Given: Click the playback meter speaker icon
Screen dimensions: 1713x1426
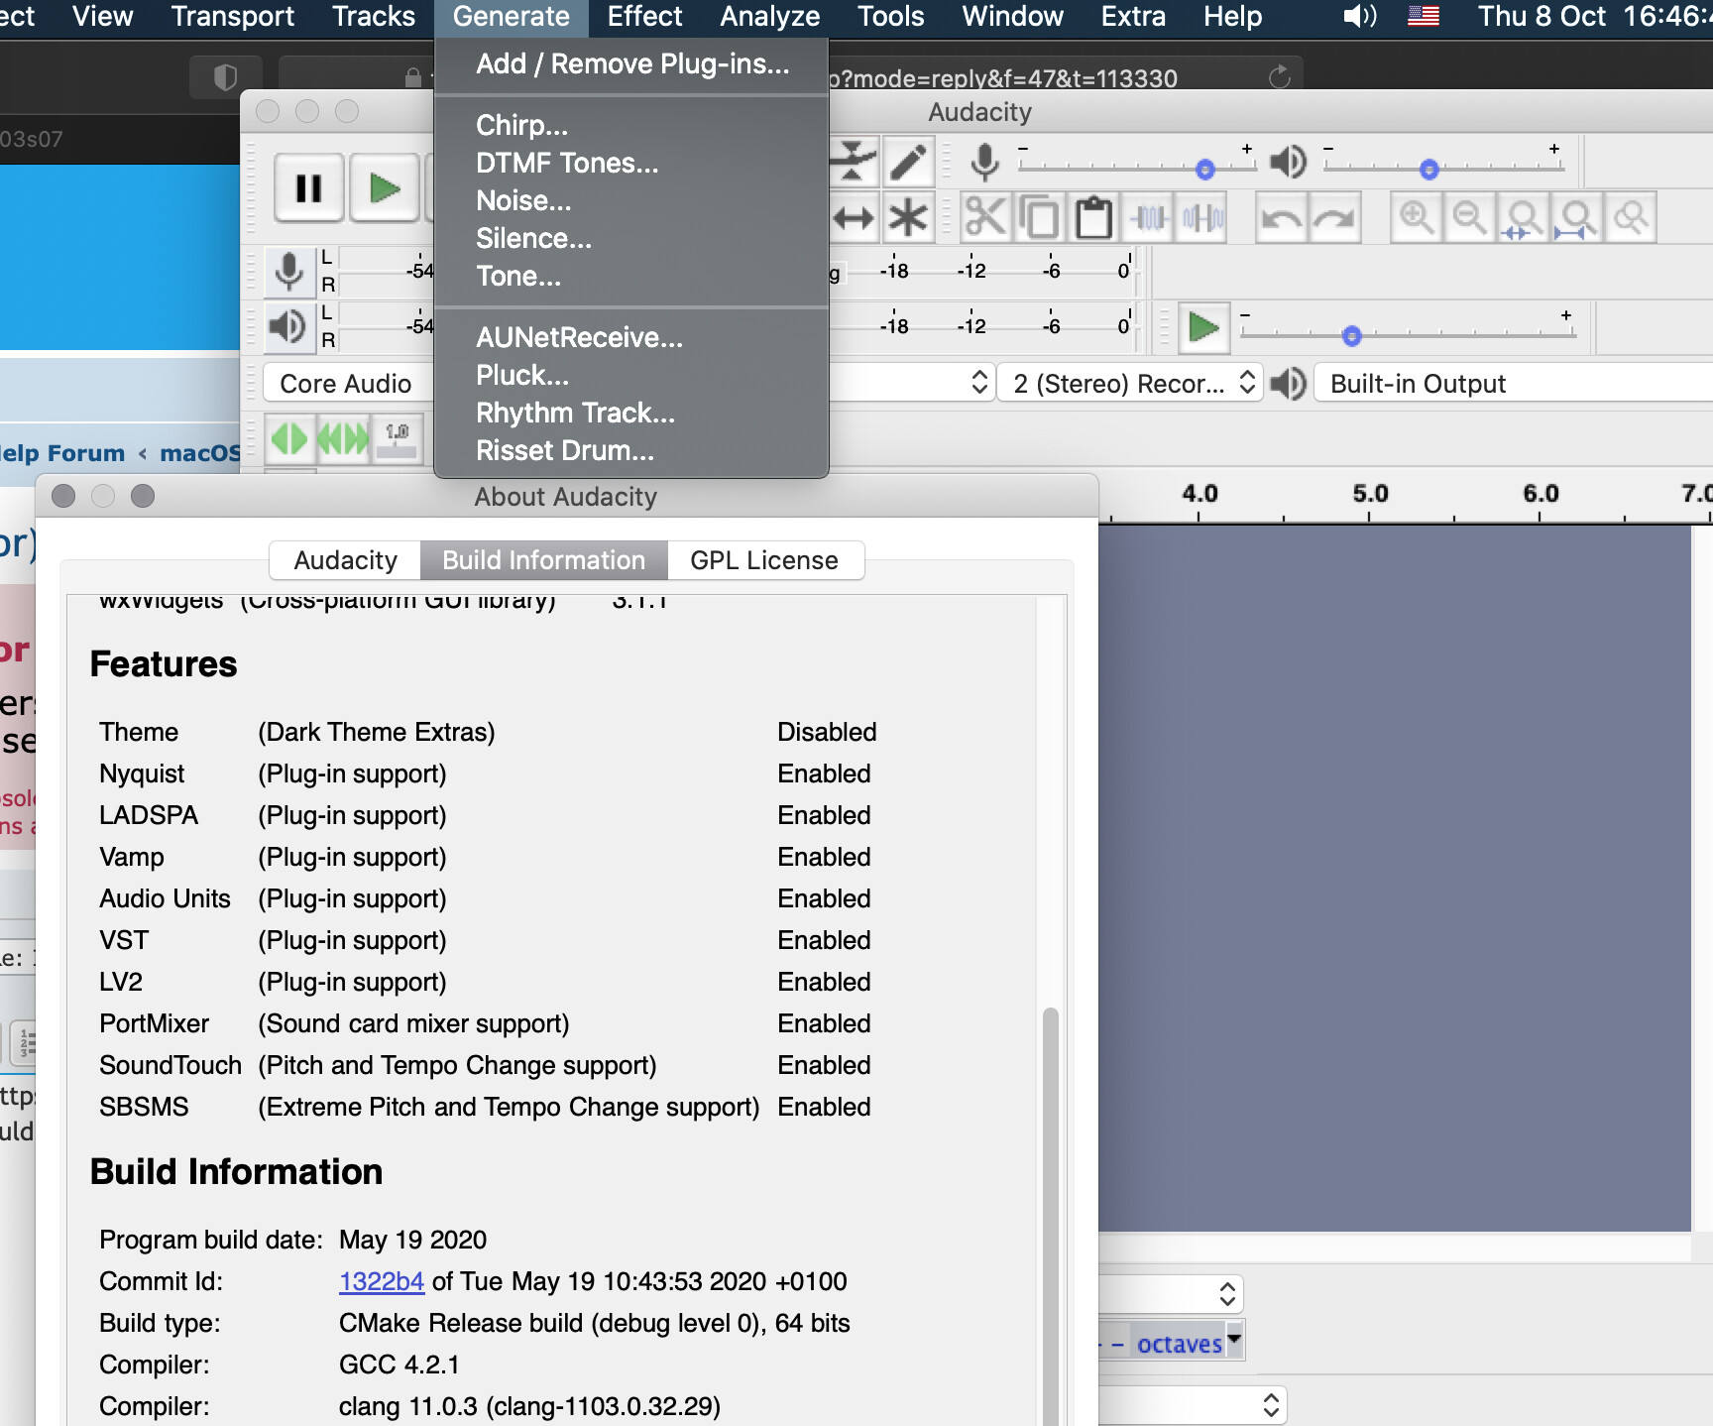Looking at the screenshot, I should pyautogui.click(x=288, y=326).
